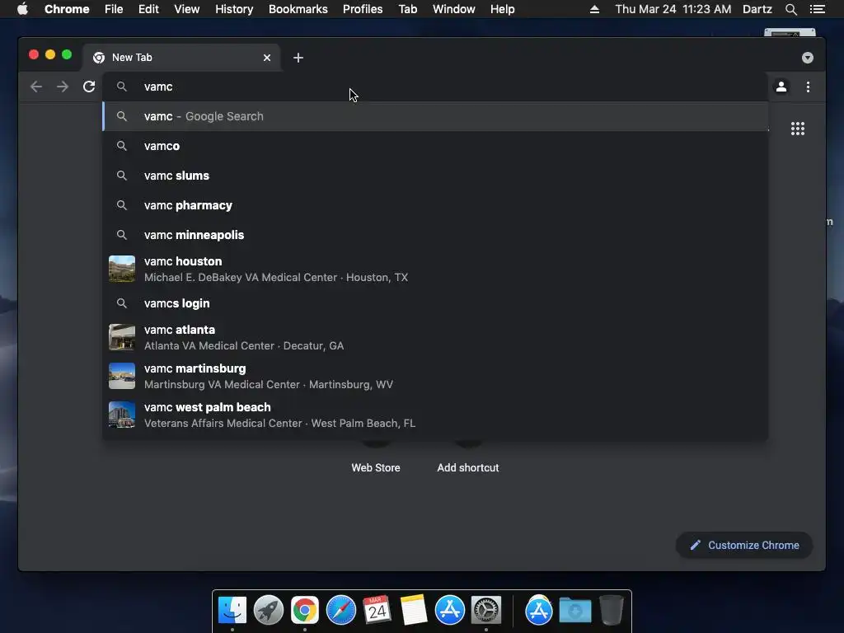Select 'vamc - Google Search' suggestion

435,116
